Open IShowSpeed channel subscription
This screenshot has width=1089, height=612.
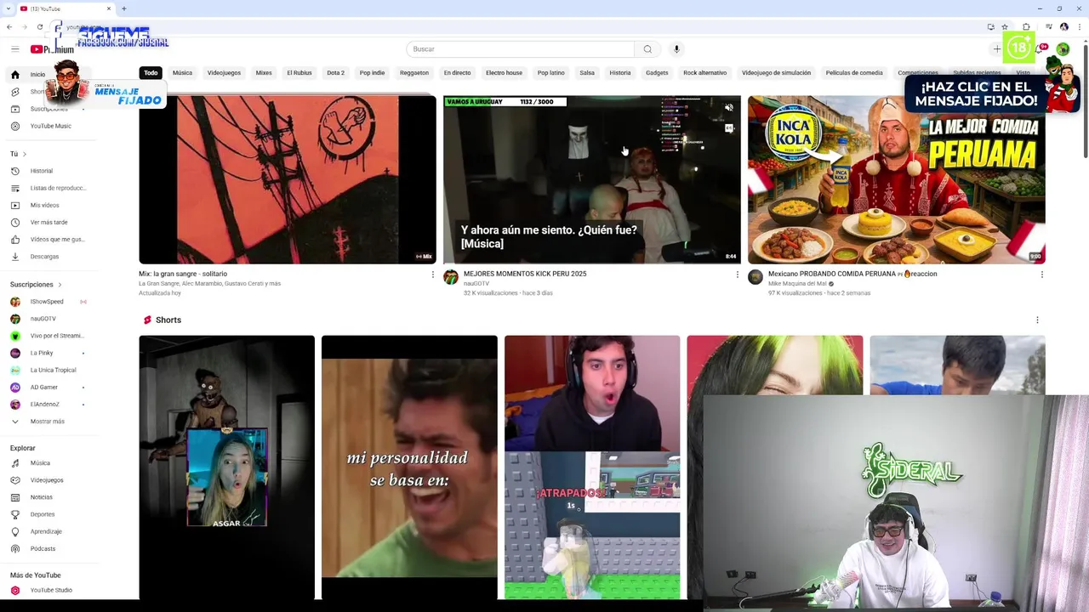click(x=47, y=302)
